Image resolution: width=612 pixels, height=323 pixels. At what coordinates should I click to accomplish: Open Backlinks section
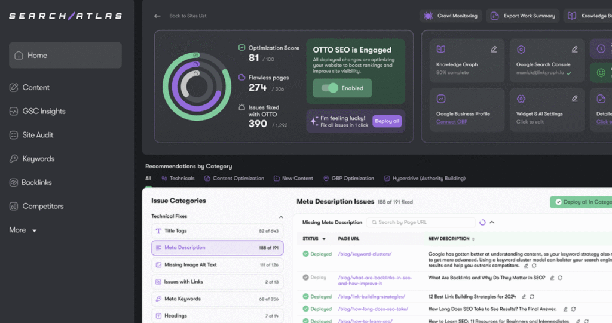pos(30,183)
